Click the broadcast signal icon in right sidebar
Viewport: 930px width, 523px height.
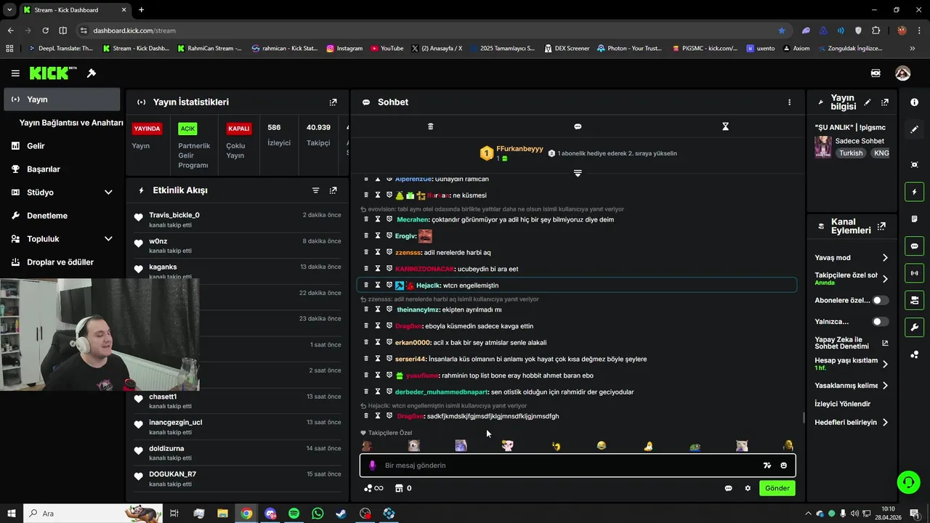click(x=914, y=273)
